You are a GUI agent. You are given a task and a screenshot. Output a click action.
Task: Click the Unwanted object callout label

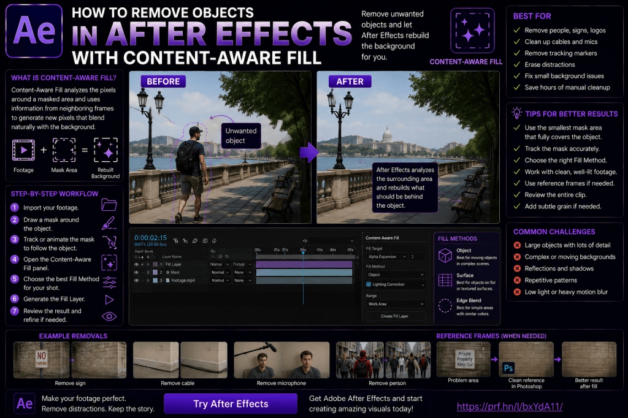[241, 135]
